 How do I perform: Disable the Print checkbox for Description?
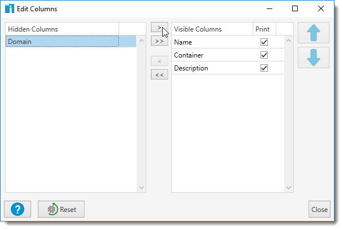(263, 68)
